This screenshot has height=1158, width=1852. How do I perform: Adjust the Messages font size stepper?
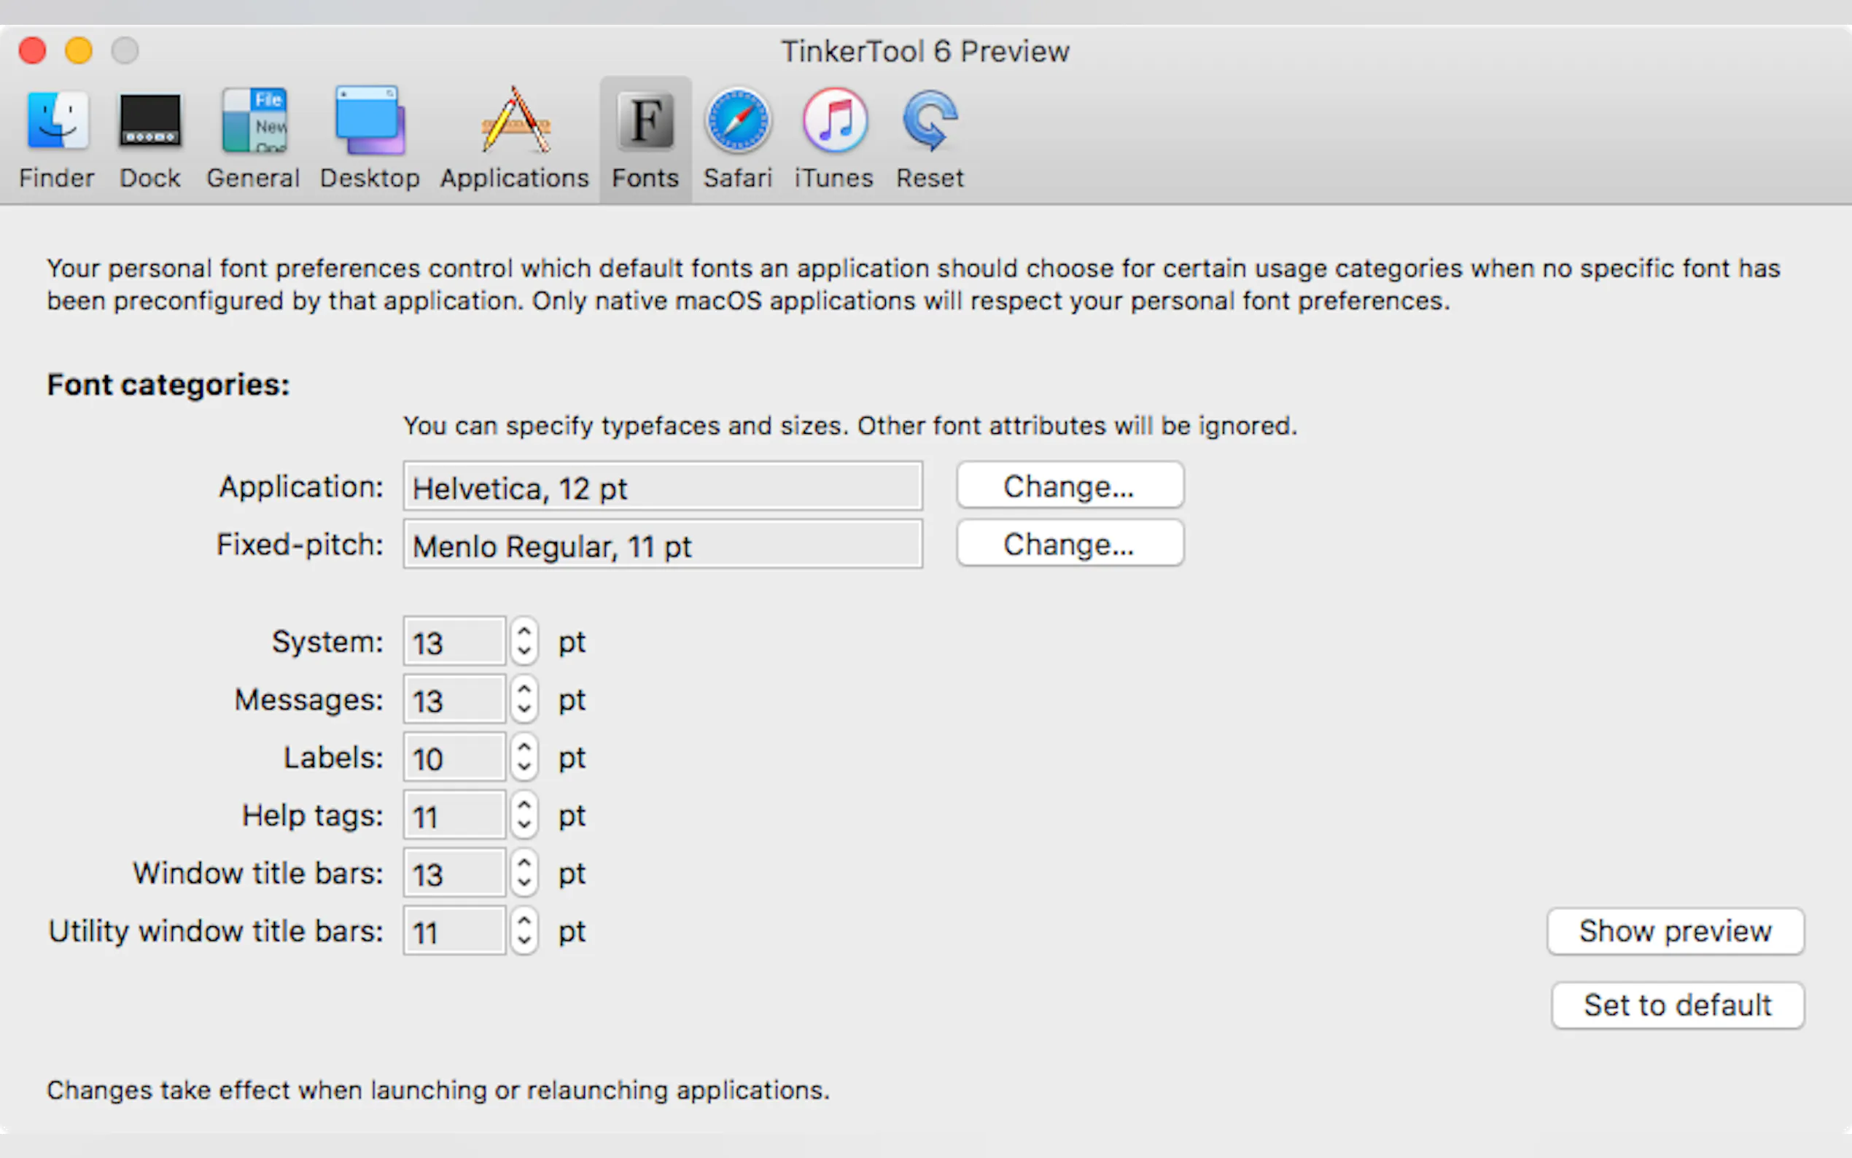(524, 699)
